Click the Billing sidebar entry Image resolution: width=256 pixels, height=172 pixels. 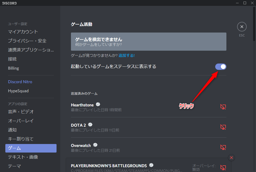pyautogui.click(x=14, y=68)
